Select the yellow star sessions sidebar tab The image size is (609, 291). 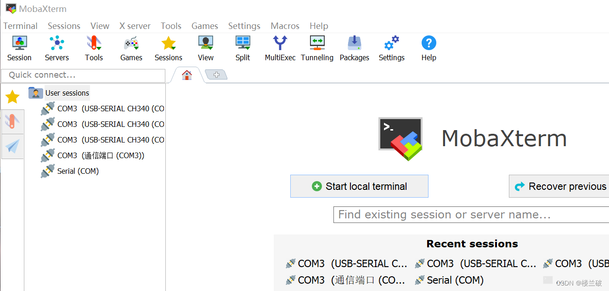12,97
